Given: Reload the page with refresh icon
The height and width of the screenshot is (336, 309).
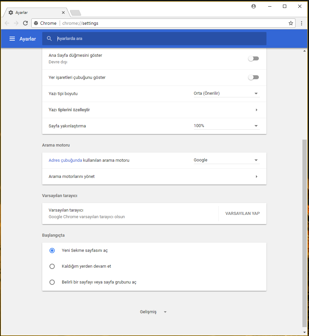Looking at the screenshot, I should point(25,23).
